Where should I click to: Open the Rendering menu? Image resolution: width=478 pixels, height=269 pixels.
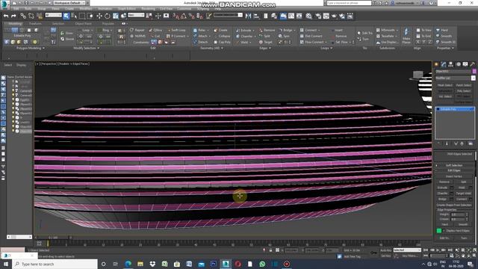pyautogui.click(x=148, y=9)
